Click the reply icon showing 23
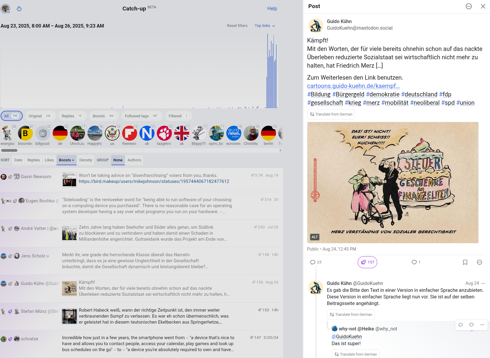The width and height of the screenshot is (490, 358). [316, 262]
